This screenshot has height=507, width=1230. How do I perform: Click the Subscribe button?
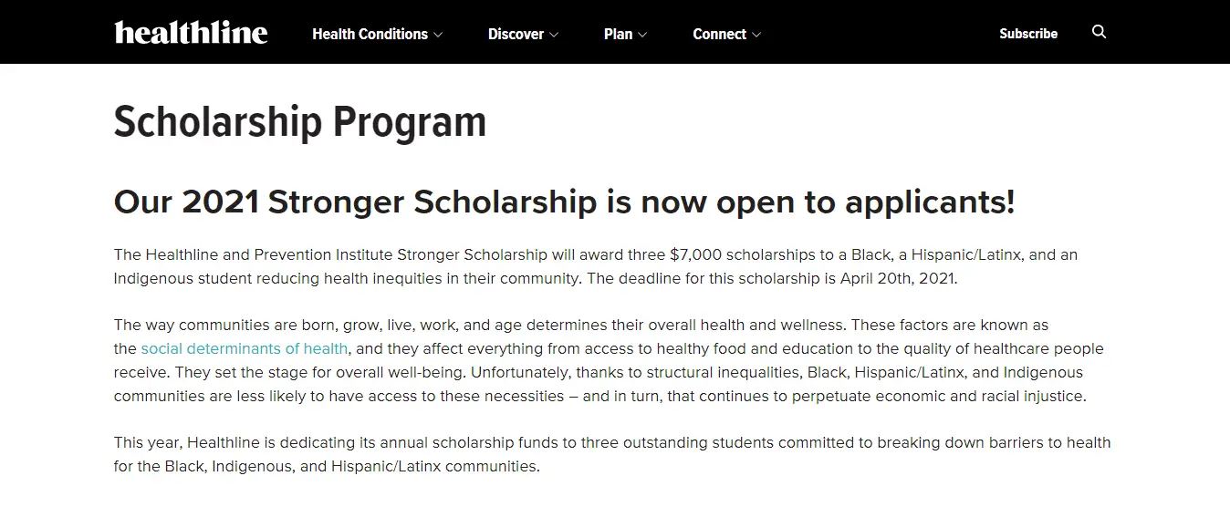point(1027,34)
